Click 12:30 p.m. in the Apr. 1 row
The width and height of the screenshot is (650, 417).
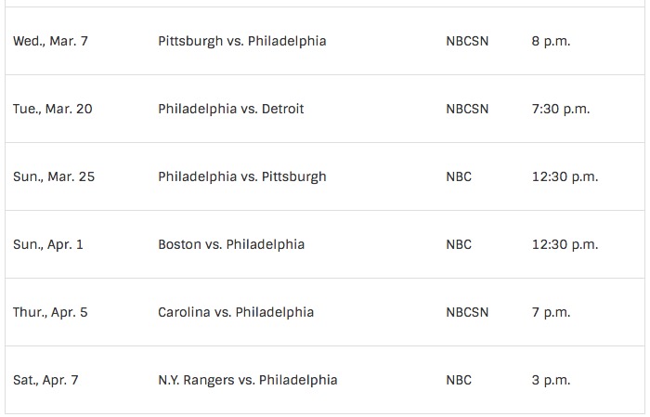tap(565, 244)
